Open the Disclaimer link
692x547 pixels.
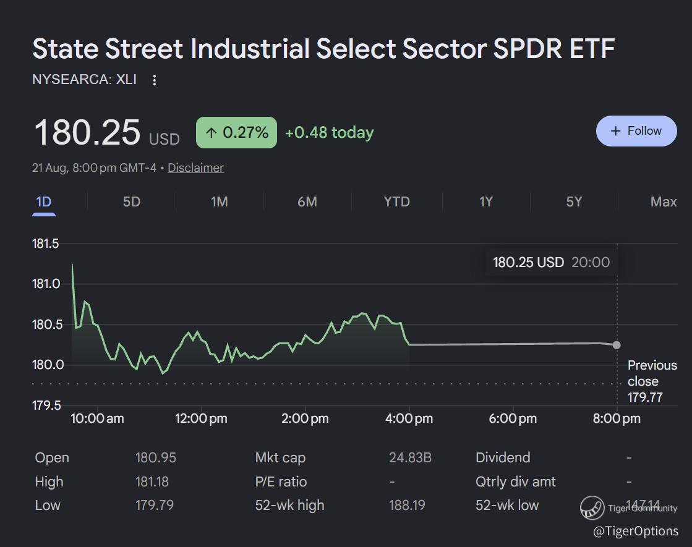[x=195, y=167]
